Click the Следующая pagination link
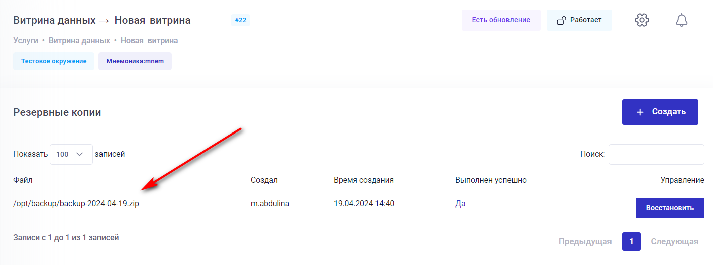 pos(674,242)
